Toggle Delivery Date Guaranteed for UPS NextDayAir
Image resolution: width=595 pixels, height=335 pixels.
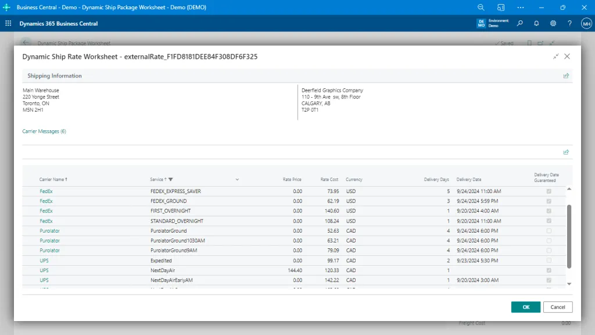click(x=548, y=270)
